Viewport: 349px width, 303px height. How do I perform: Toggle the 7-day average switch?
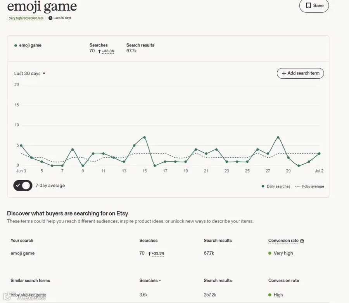click(23, 186)
